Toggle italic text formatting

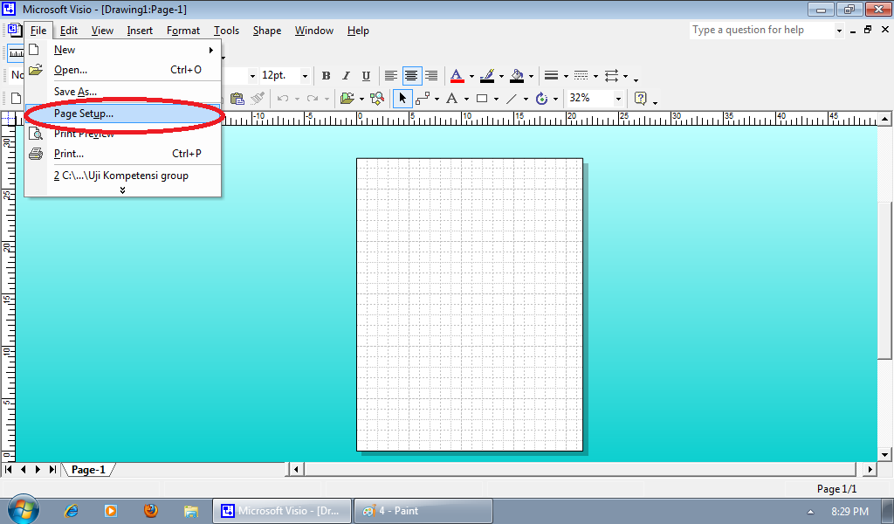[x=344, y=75]
